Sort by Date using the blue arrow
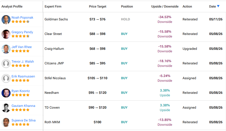Image resolution: width=226 pixels, height=131 pixels. coord(218,6)
